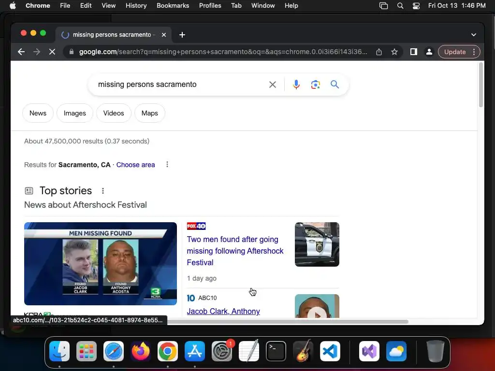Filter results by Images
The image size is (495, 371).
coord(75,113)
